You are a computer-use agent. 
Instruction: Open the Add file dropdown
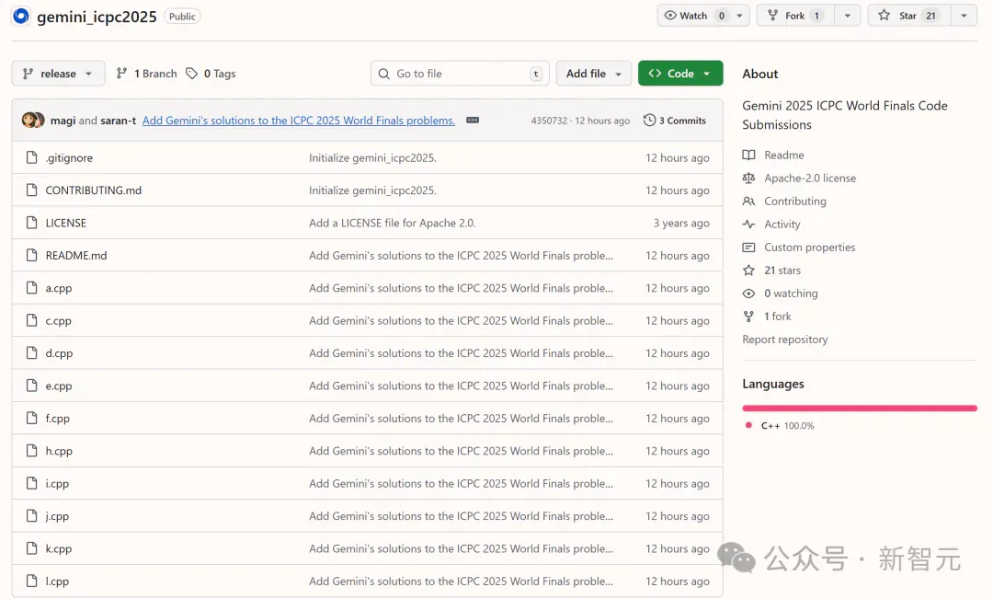[593, 74]
